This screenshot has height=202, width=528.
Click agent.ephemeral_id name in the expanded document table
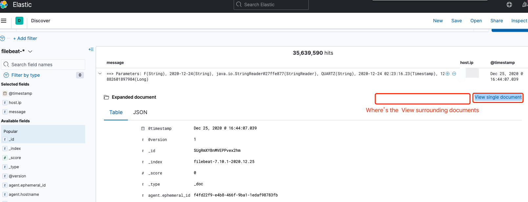pos(169,195)
